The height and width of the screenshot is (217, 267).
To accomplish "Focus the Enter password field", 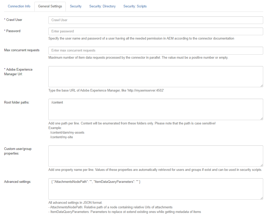I will [156, 31].
